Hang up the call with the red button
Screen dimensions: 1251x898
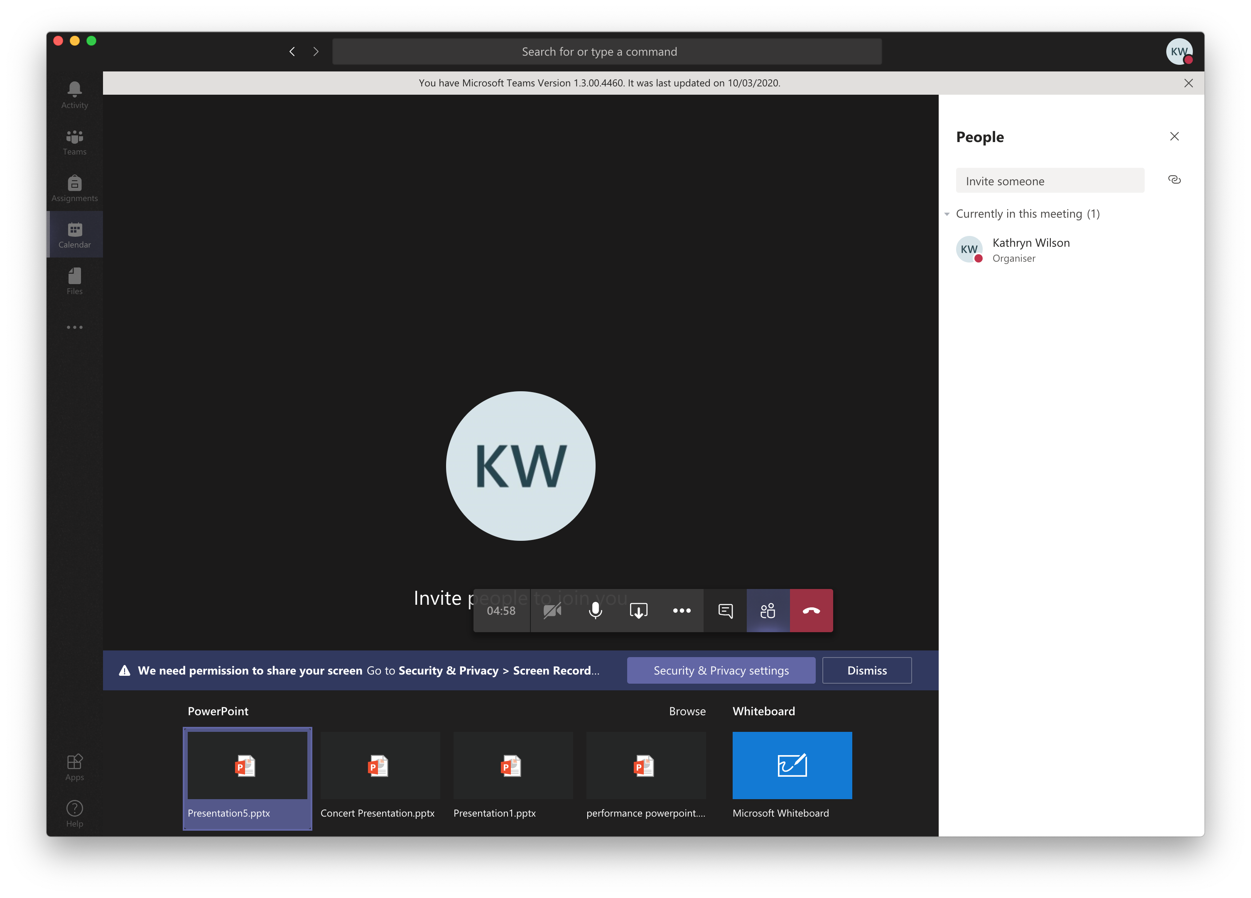[x=811, y=611]
